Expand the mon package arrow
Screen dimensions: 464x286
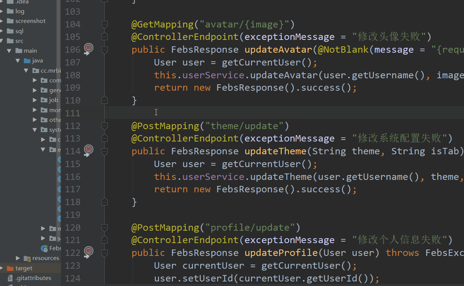pos(35,110)
